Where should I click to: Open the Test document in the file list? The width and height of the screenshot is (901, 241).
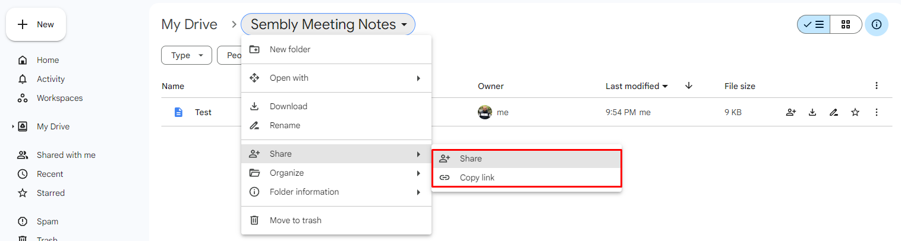pos(203,112)
